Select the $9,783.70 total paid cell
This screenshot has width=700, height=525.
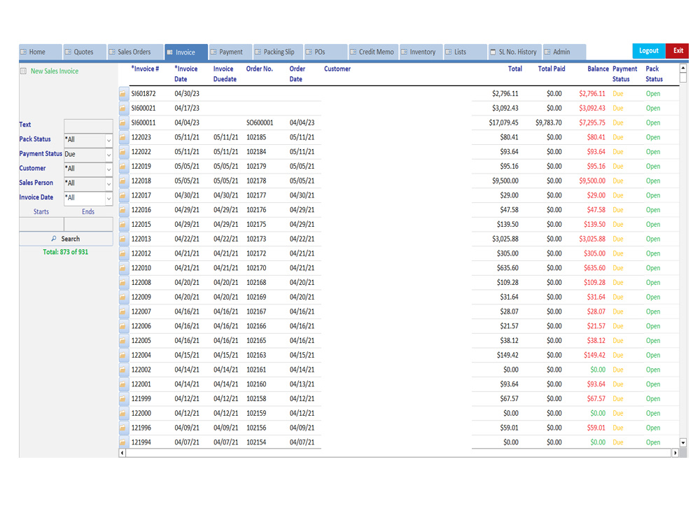pyautogui.click(x=549, y=122)
